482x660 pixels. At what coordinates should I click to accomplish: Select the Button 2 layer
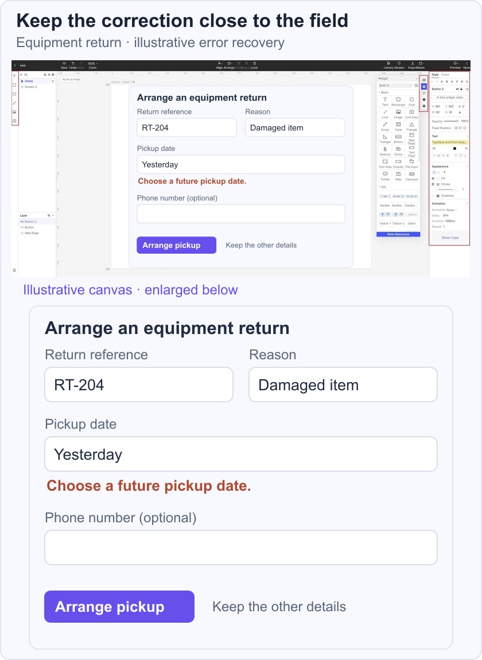click(x=37, y=222)
